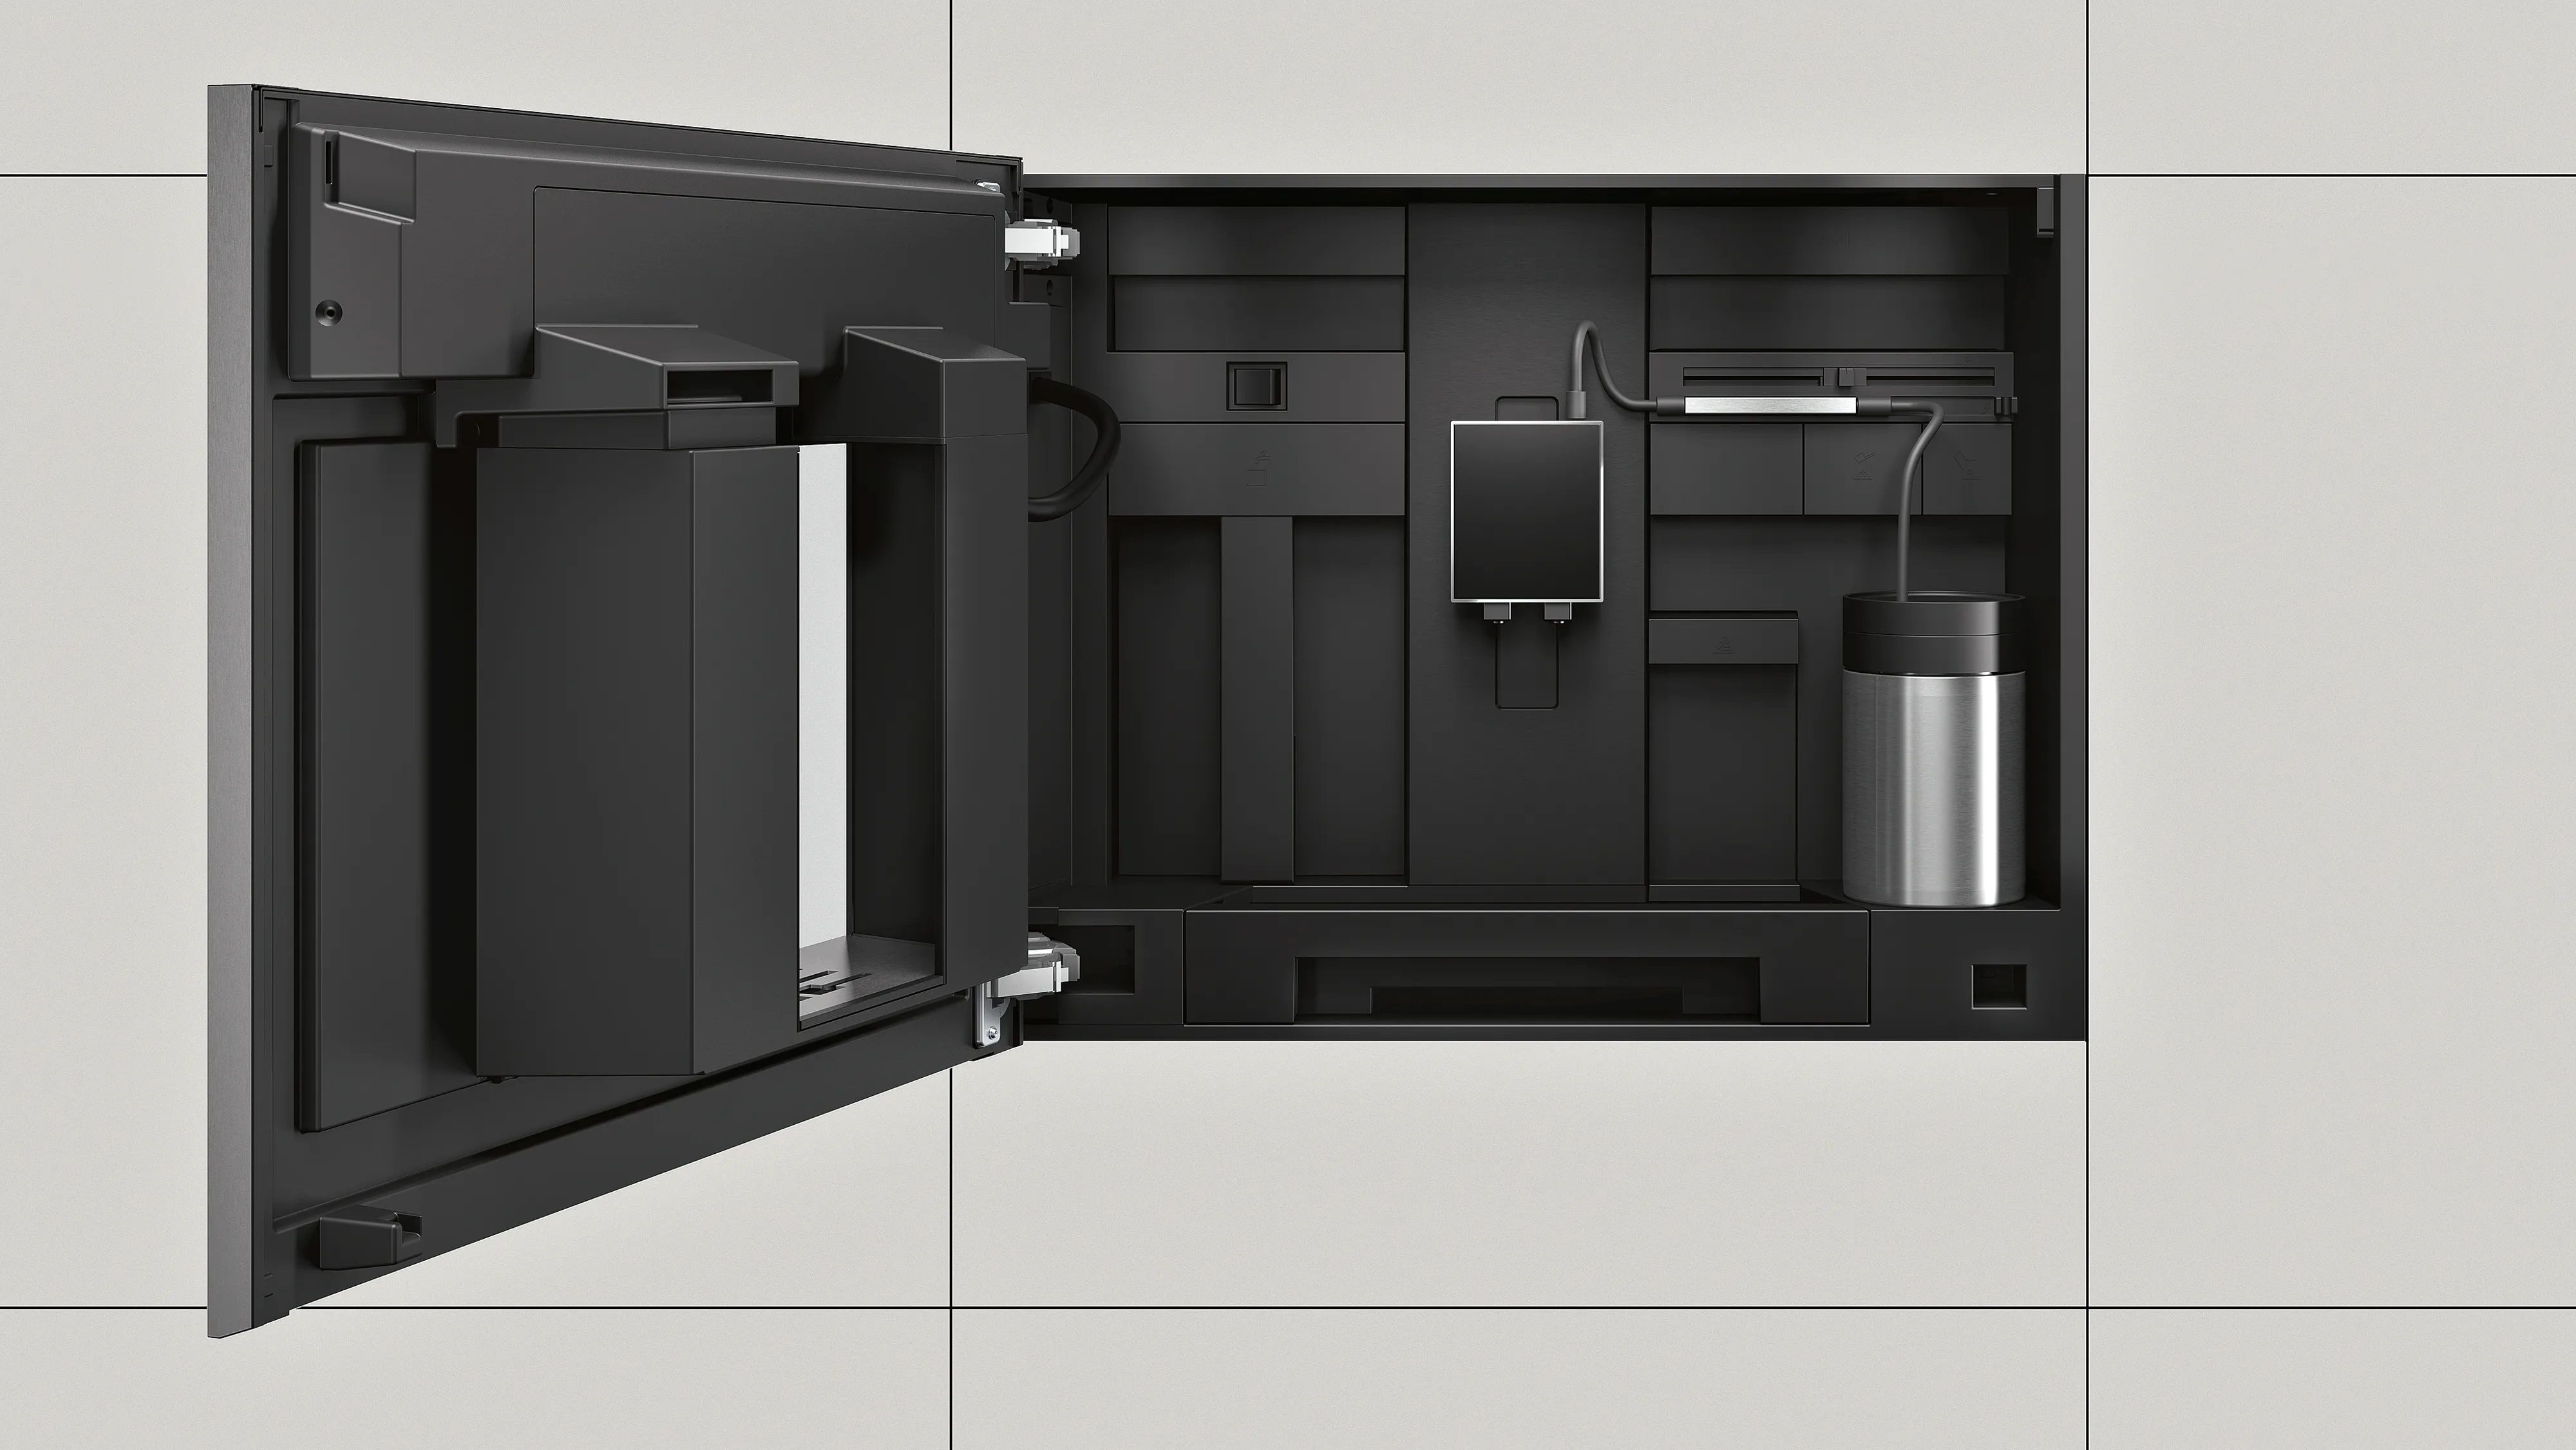Click the silver milk tube connector

tap(1770, 405)
